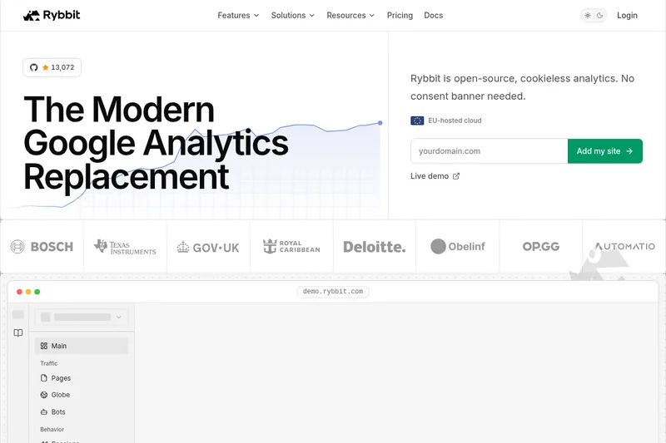
Task: Click the Obelinf logo
Action: coord(457,246)
